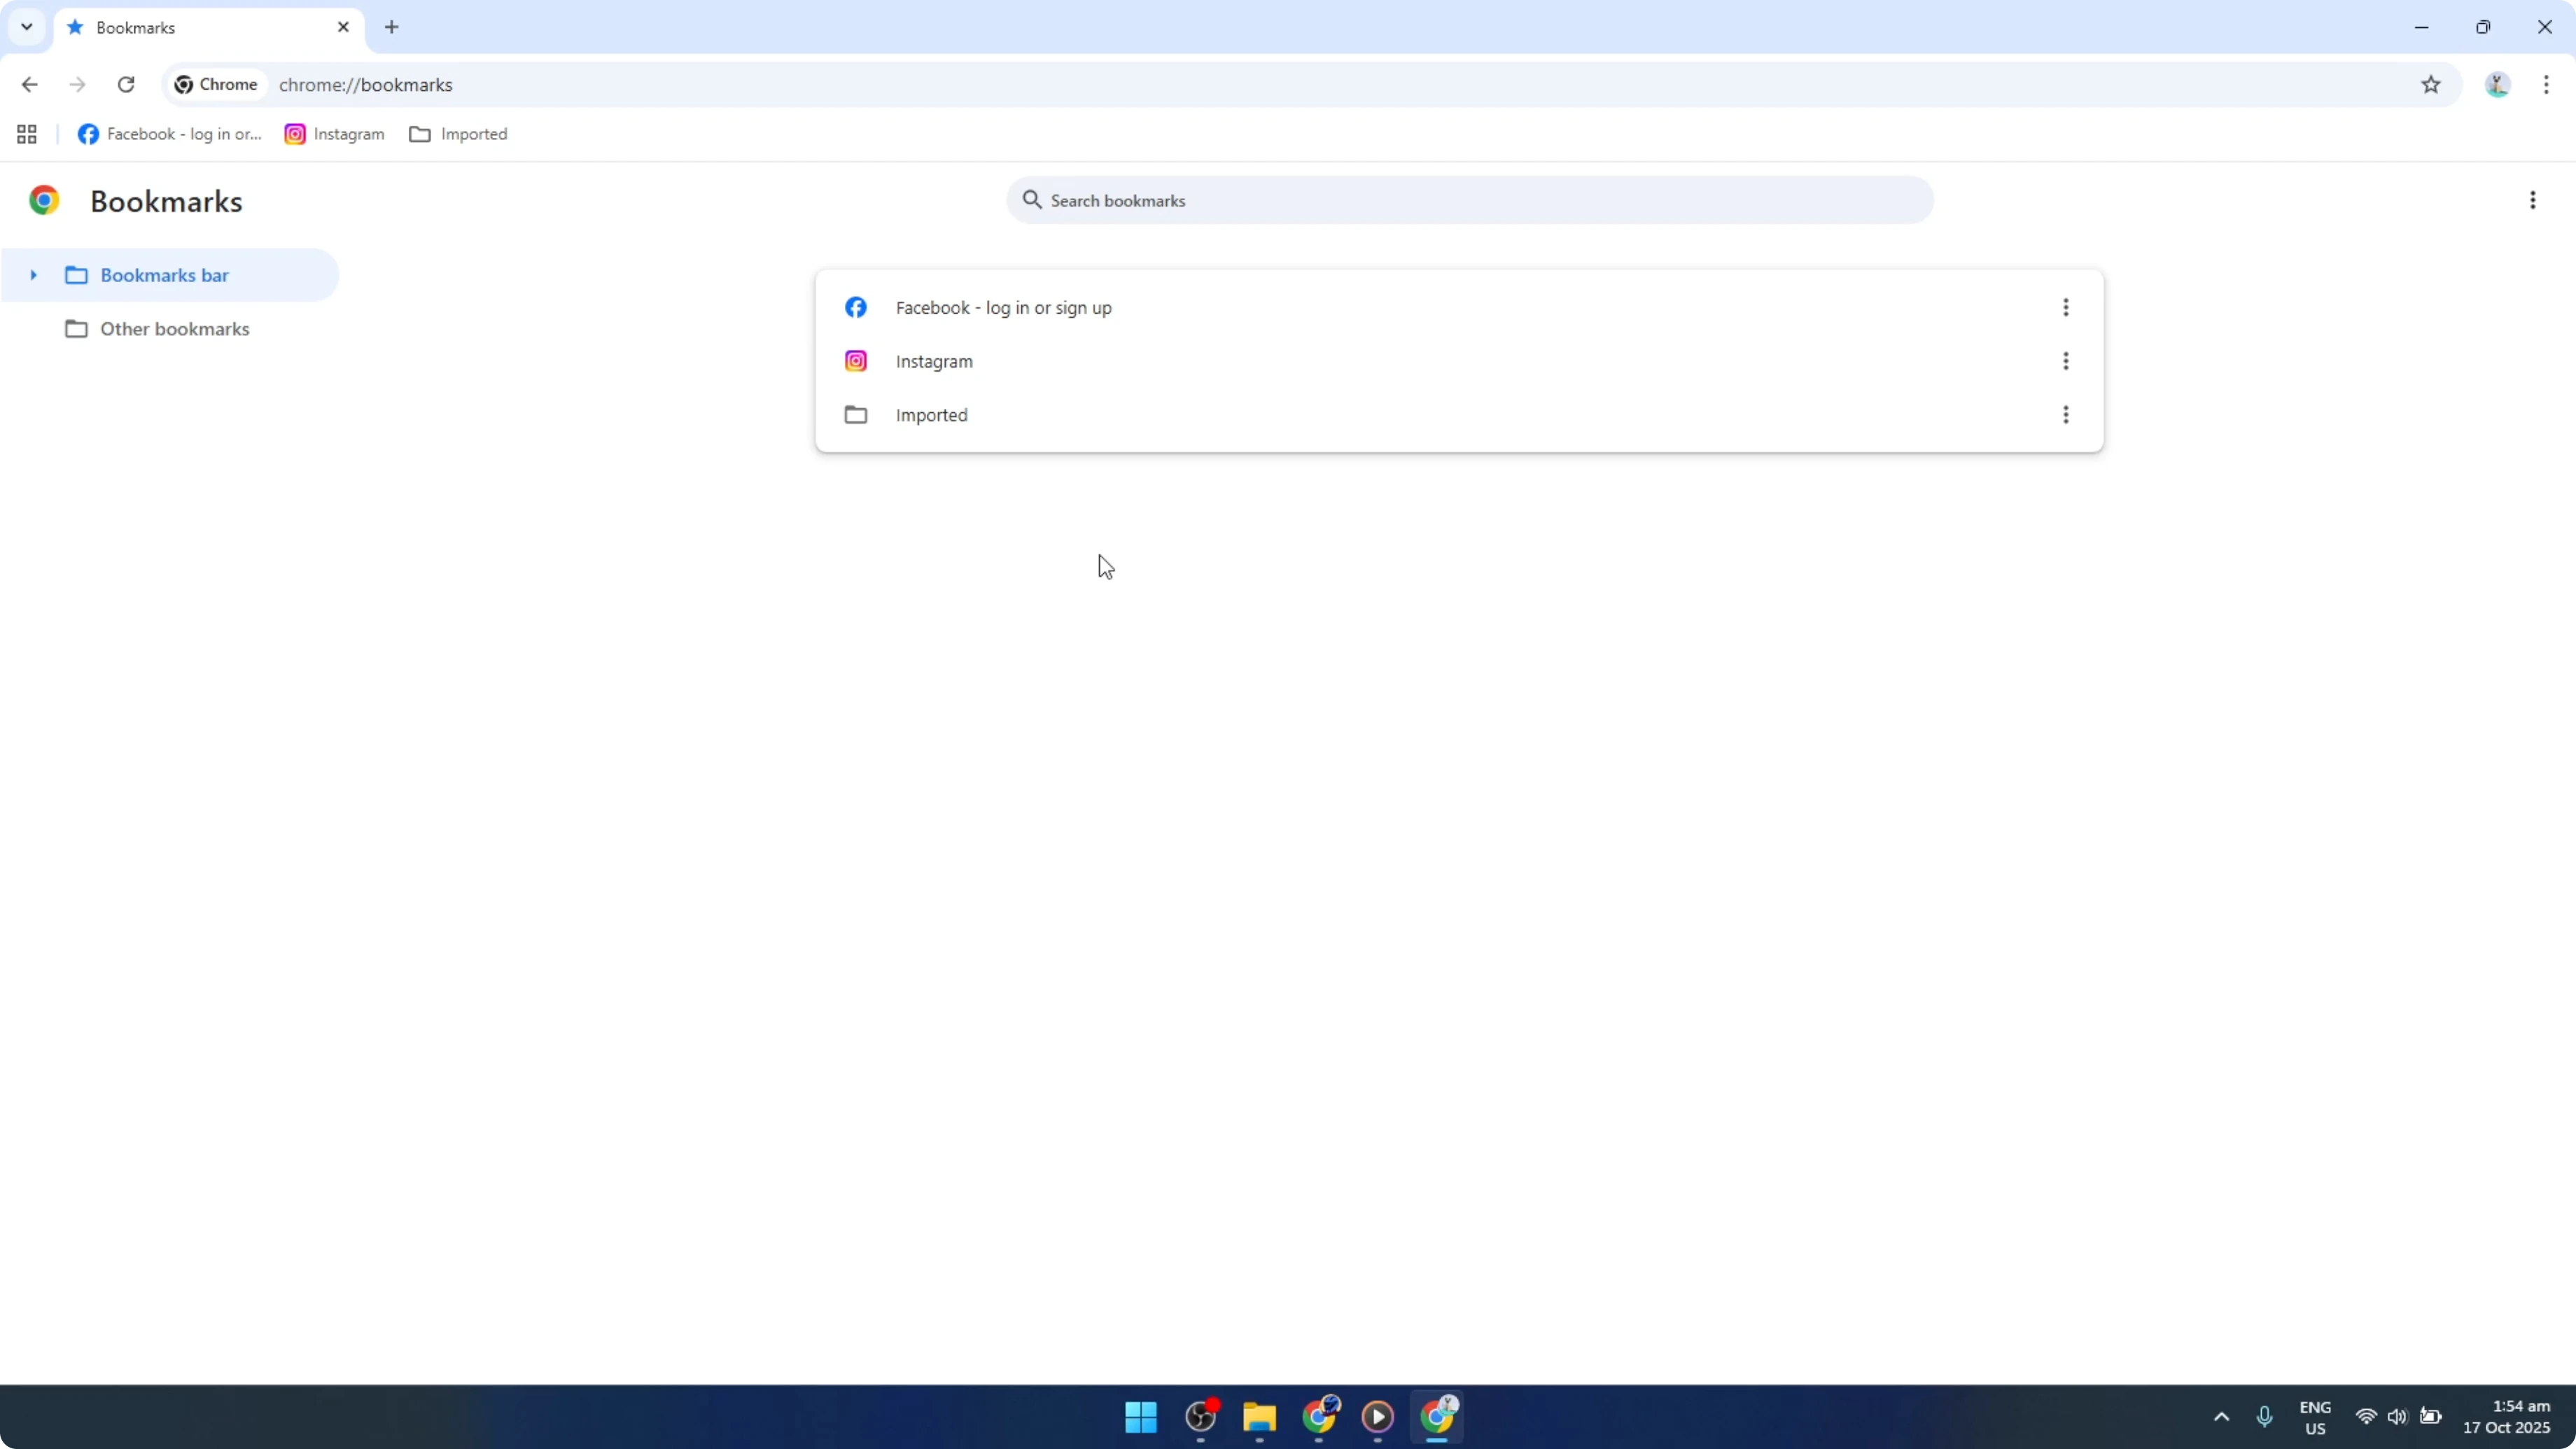The height and width of the screenshot is (1449, 2576).
Task: Open the Chrome profile avatar
Action: [2497, 85]
